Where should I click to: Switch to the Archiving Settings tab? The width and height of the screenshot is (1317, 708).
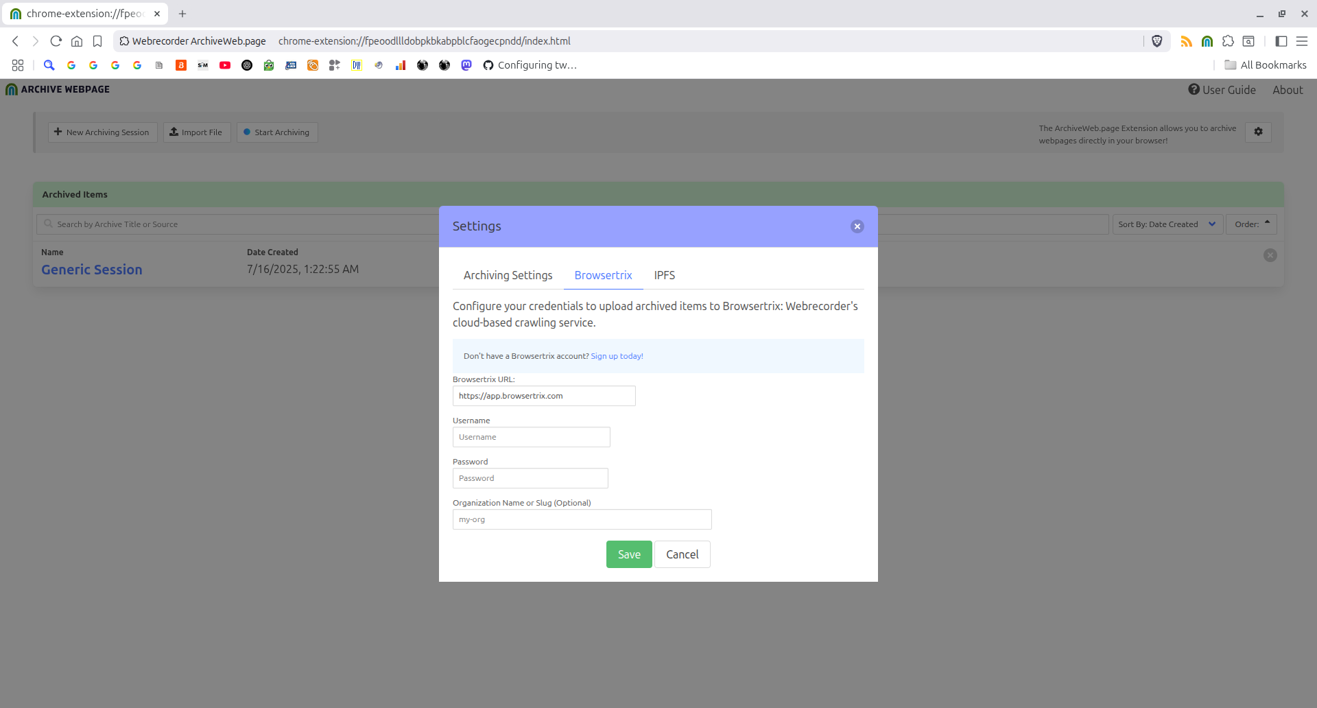click(508, 275)
